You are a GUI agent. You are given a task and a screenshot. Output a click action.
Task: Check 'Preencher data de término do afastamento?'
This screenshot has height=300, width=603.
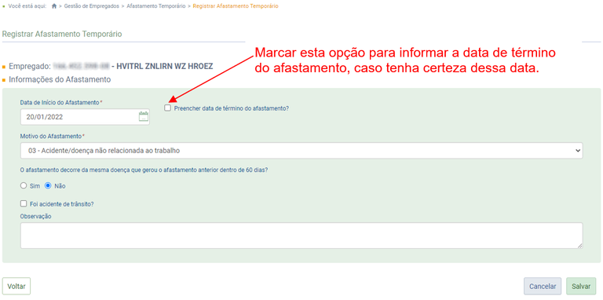point(167,108)
